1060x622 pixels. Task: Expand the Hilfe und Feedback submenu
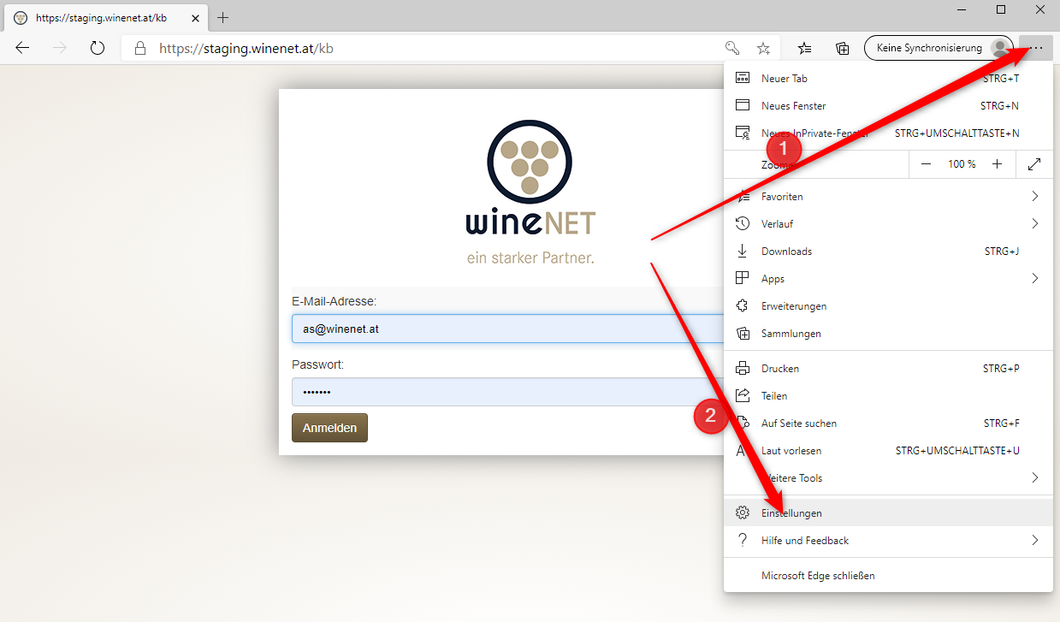(x=1034, y=541)
